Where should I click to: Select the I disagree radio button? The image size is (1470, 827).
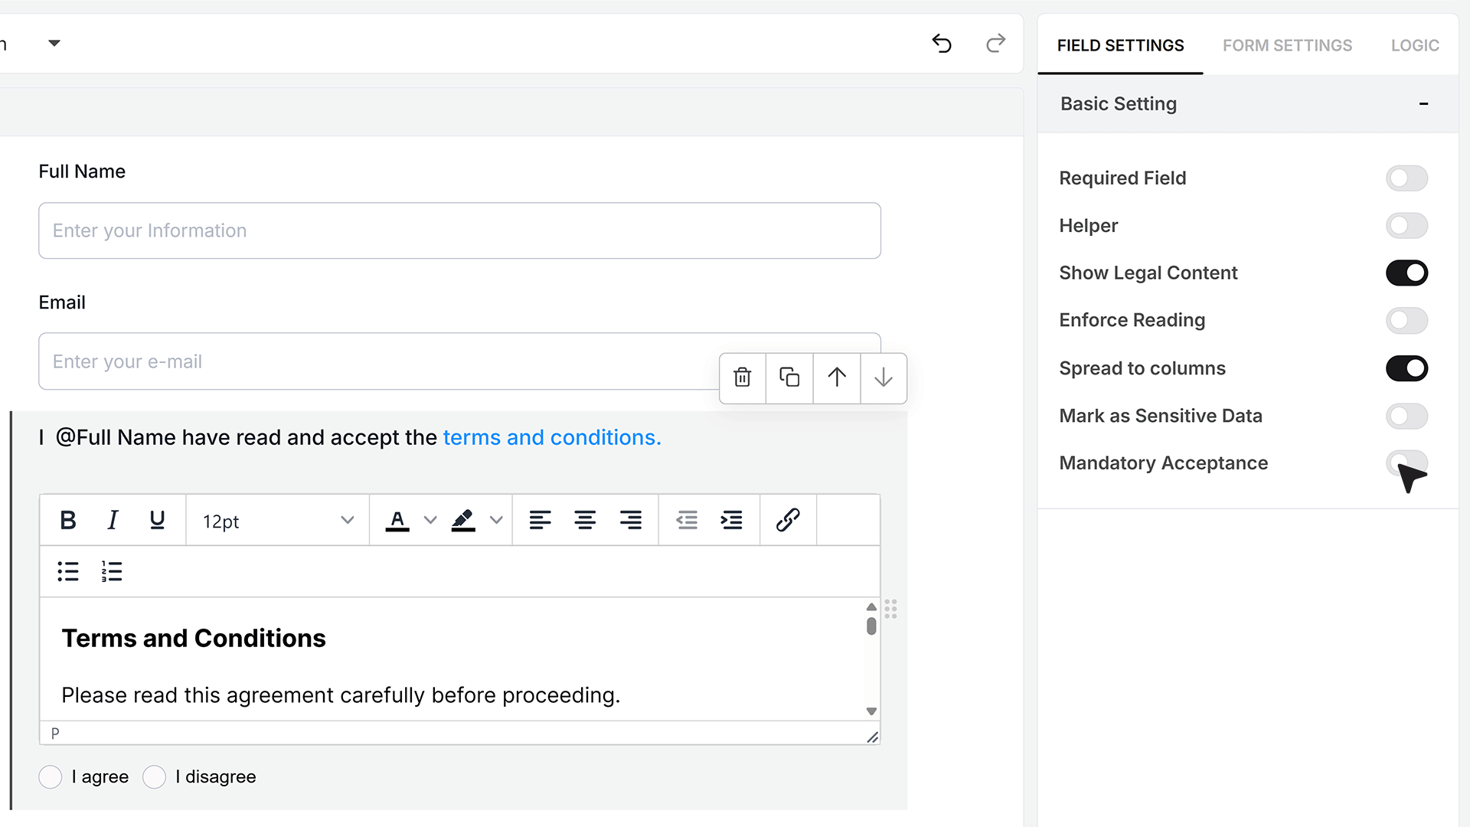pos(154,776)
